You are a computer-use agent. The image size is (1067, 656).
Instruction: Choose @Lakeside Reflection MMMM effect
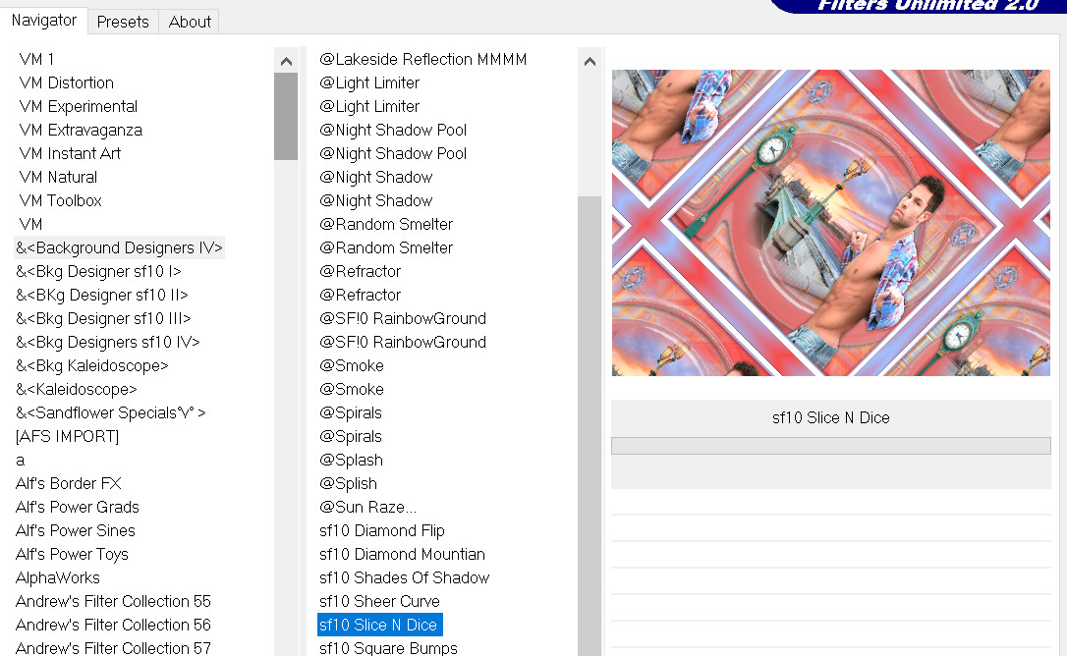click(422, 59)
